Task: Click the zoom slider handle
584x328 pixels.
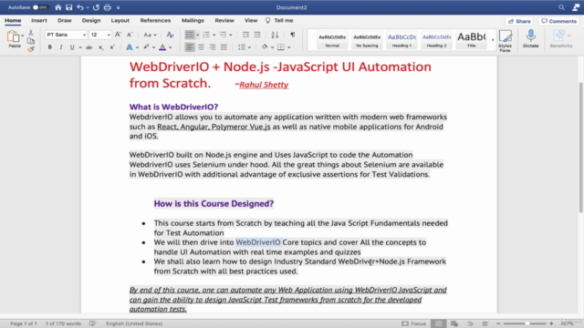Action: (527, 323)
